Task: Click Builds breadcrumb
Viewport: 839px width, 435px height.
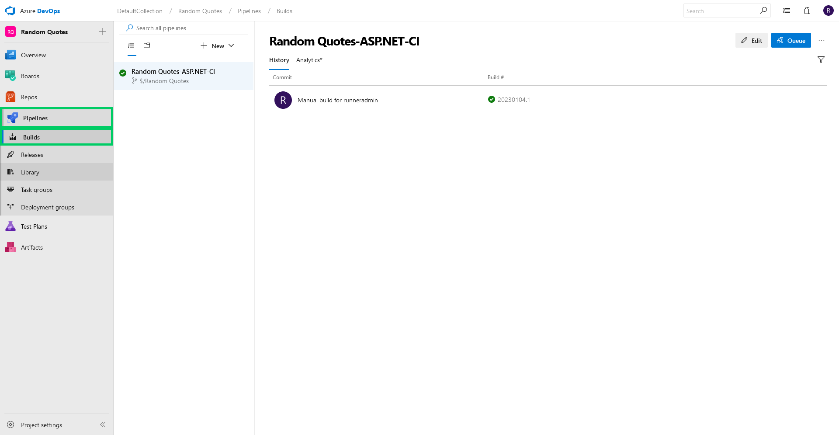Action: tap(284, 11)
